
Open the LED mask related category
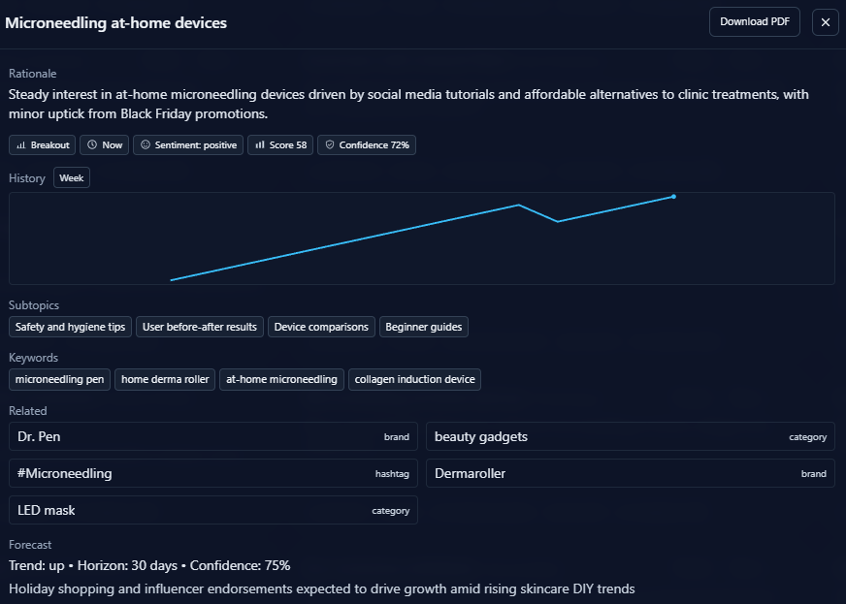point(213,511)
